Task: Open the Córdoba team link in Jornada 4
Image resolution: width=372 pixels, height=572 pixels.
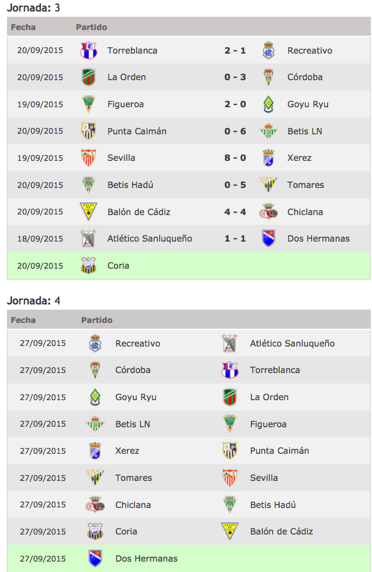Action: [133, 370]
